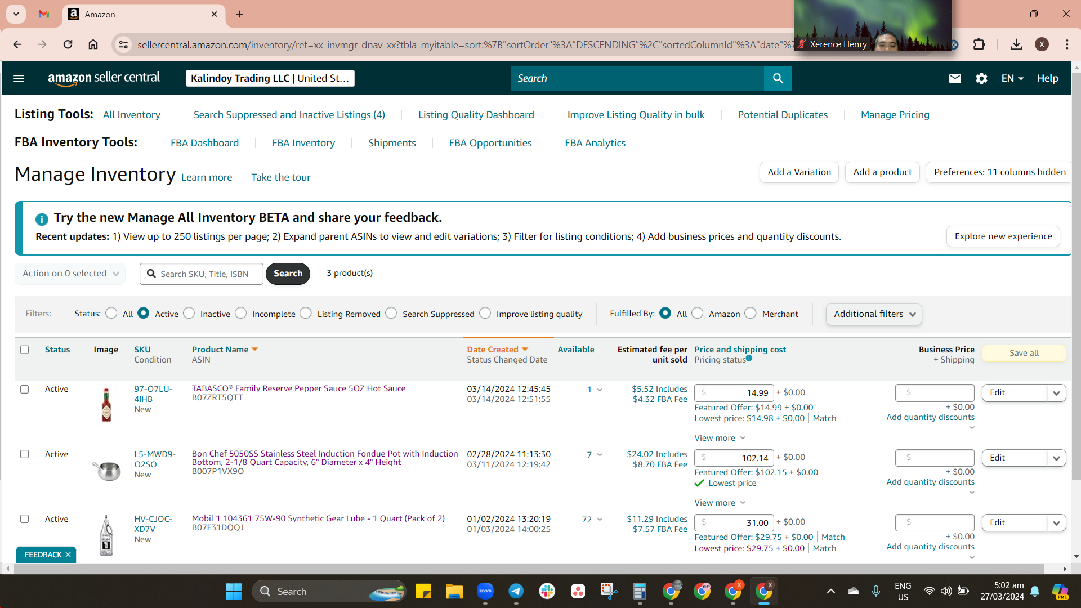Expand View more under Bon Chef pricing

[x=720, y=503]
